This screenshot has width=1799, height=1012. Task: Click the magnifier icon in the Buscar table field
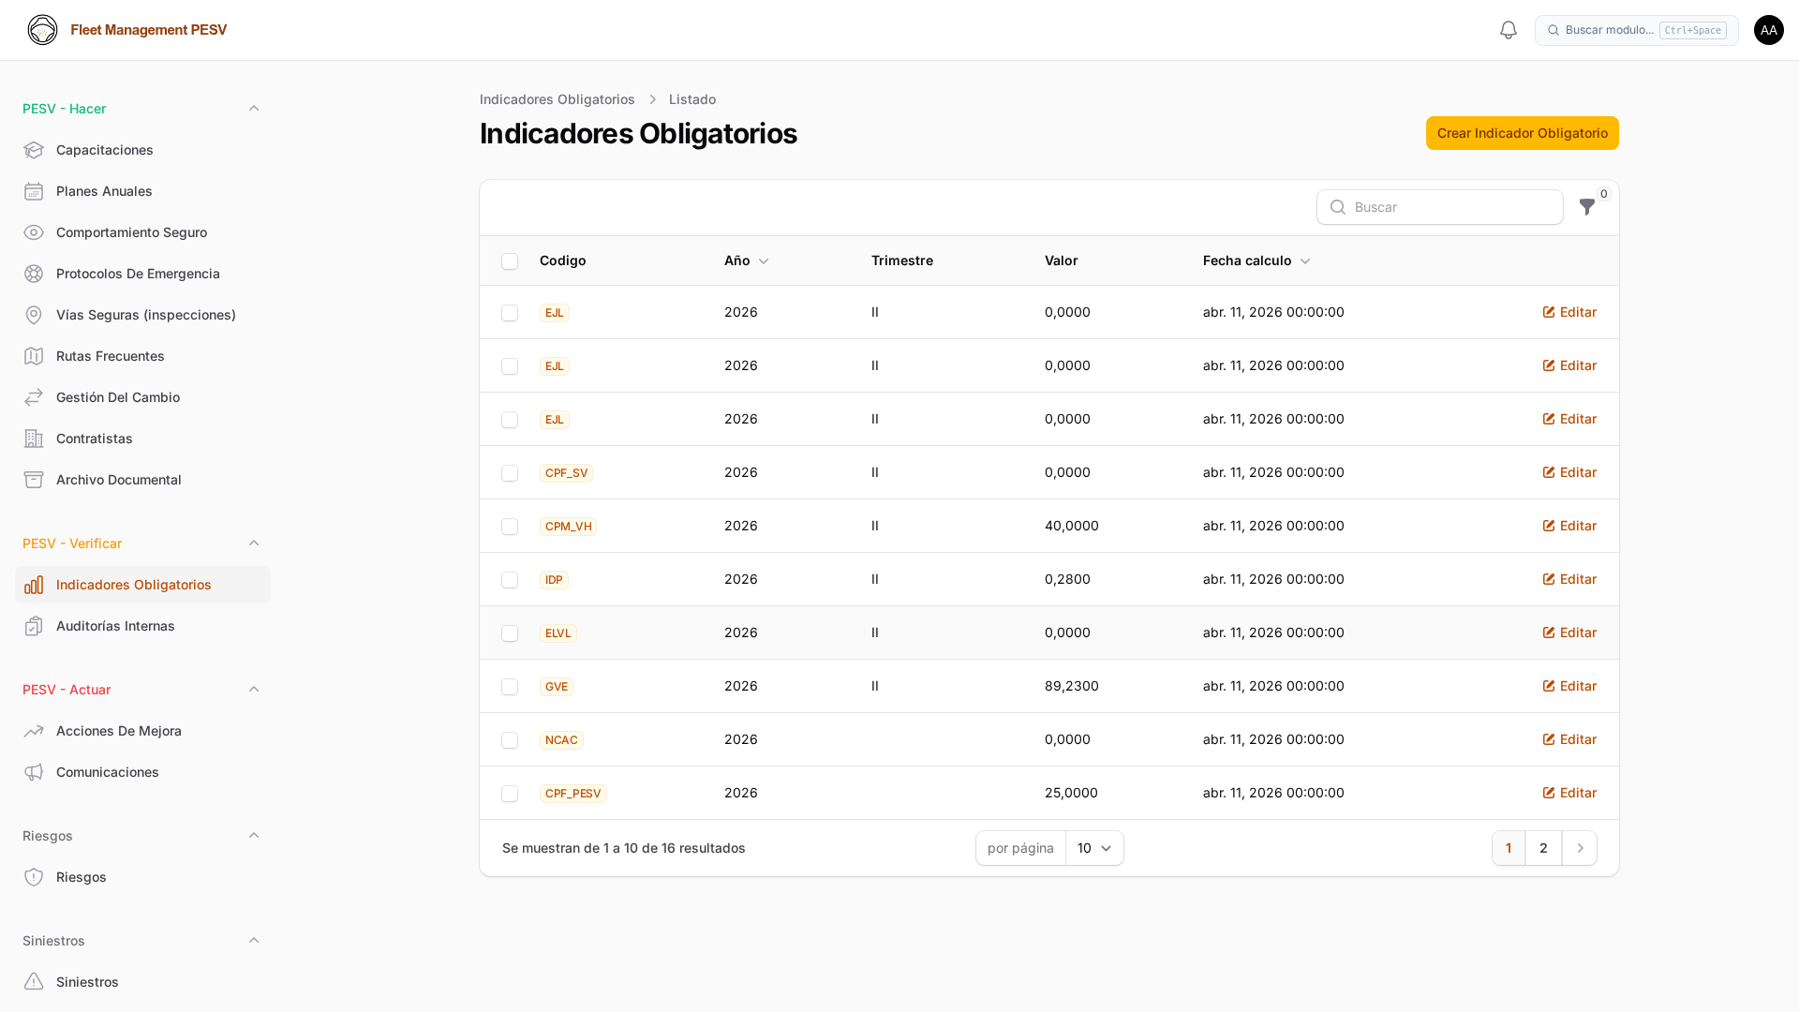1338,207
